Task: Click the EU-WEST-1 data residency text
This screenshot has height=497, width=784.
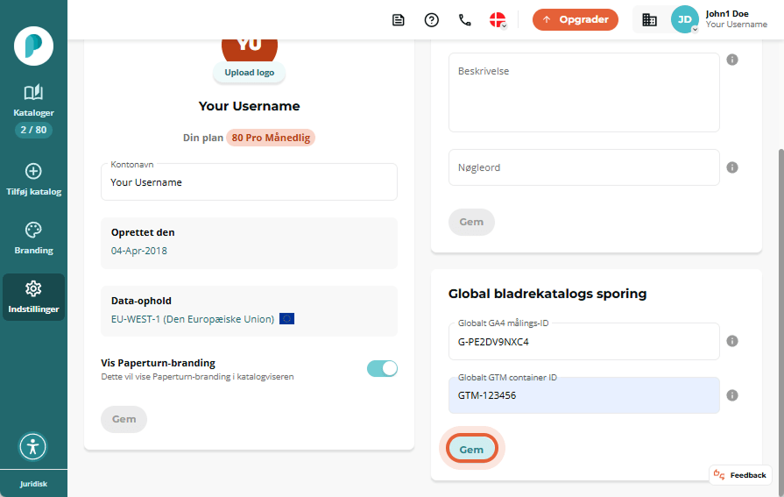Action: pyautogui.click(x=193, y=319)
